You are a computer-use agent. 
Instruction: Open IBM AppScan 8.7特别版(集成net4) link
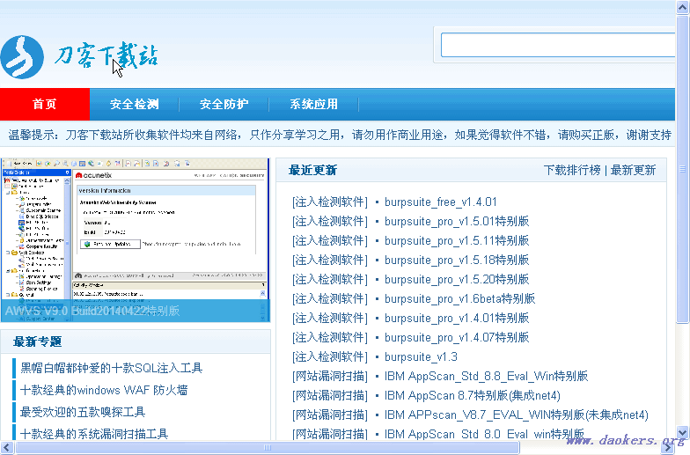click(x=472, y=396)
